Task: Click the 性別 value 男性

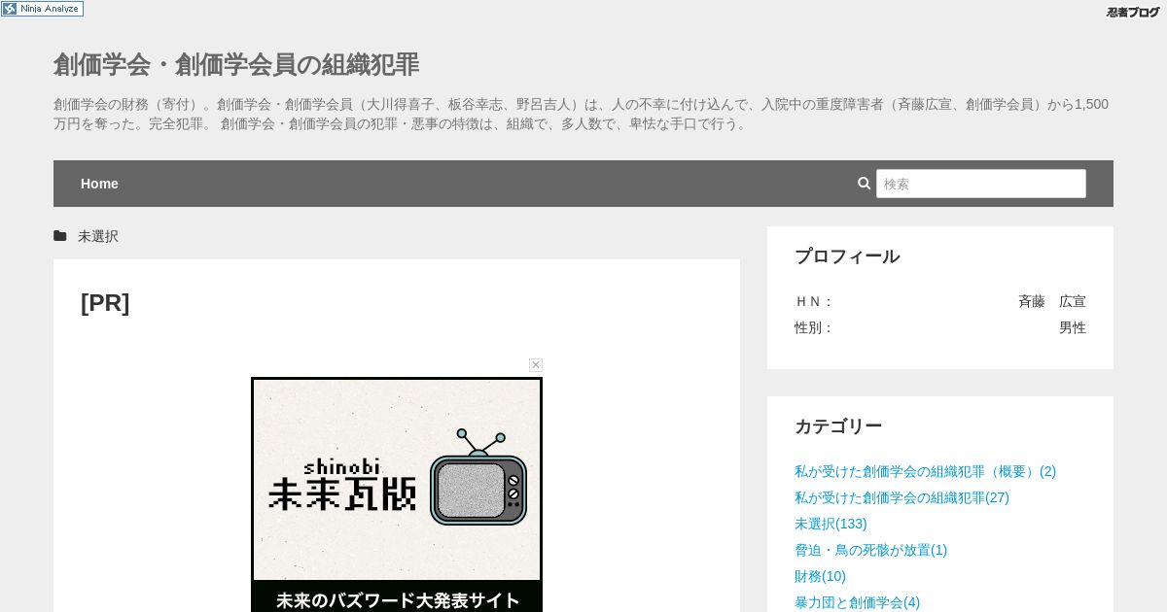Action: click(x=1072, y=327)
